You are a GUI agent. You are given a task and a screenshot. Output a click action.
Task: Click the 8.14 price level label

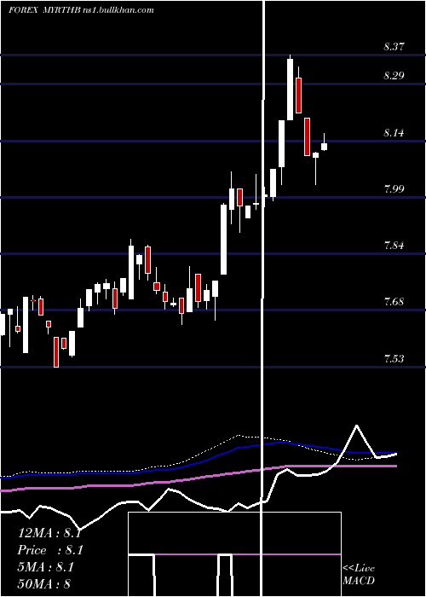pyautogui.click(x=394, y=133)
